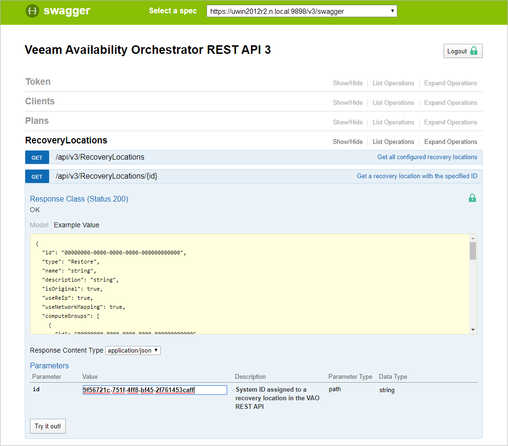This screenshot has height=446, width=508.
Task: Click the example value JSON code block
Action: (250, 284)
